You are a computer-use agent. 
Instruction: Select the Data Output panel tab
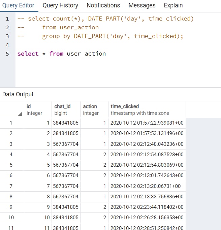coord(18,94)
